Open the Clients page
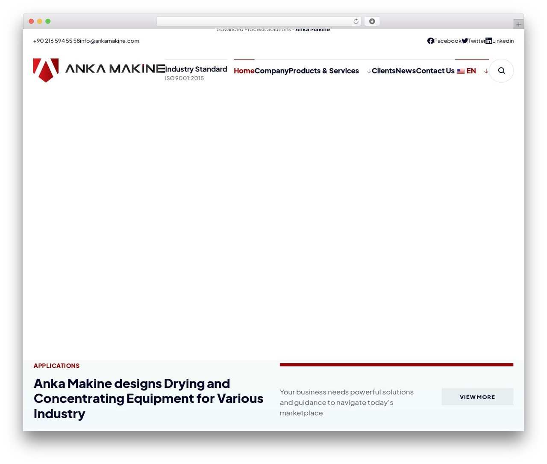547x464 pixels. click(384, 71)
